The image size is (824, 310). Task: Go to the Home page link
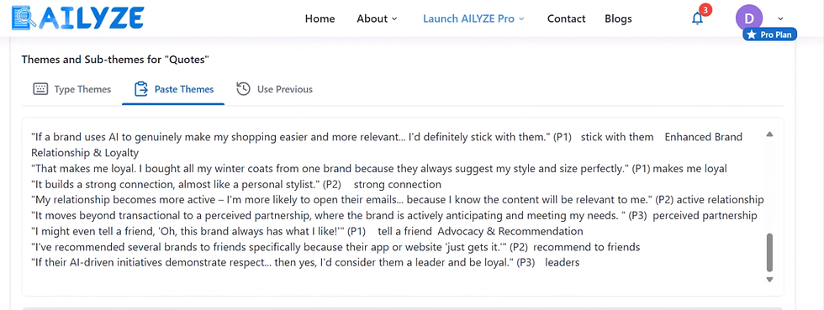point(320,19)
